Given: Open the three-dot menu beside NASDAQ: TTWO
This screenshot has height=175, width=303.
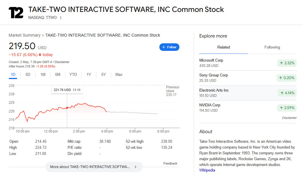Looking at the screenshot, I should coord(61,18).
